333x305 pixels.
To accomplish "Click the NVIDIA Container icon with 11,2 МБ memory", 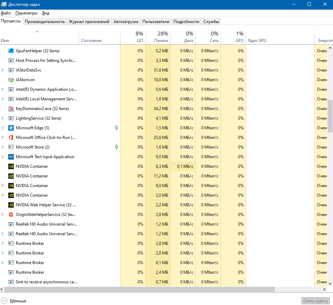I will coord(11,176).
